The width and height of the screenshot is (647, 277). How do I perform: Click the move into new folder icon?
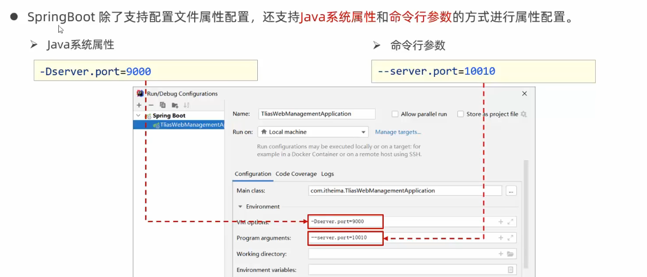click(x=175, y=105)
